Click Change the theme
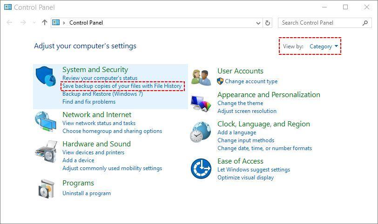 [x=240, y=103]
